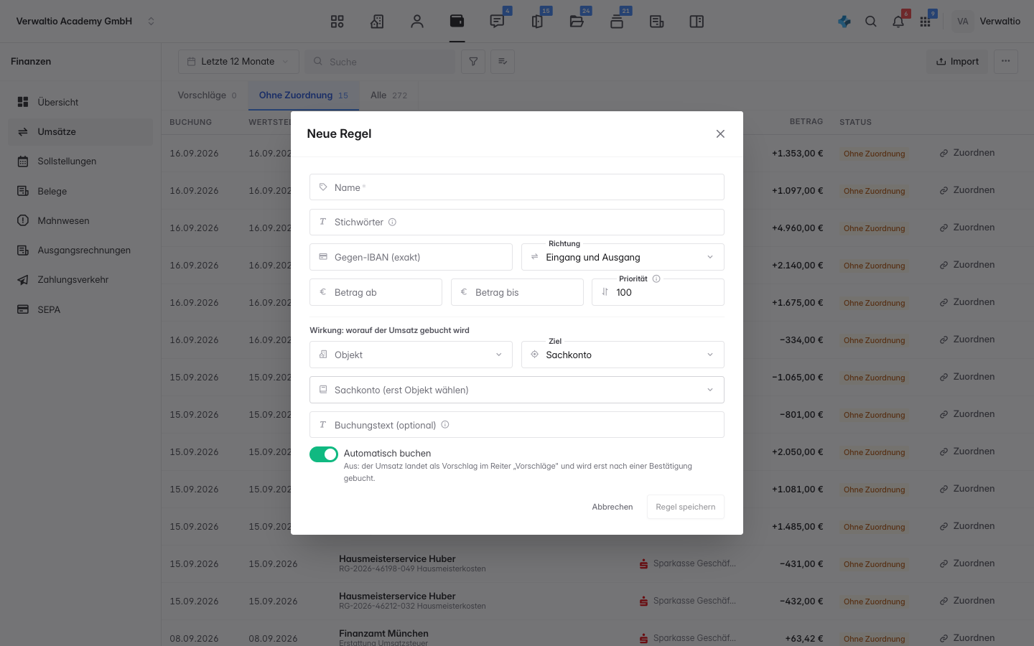Open the buildings icon in top navigation
The image size is (1034, 646).
pyautogui.click(x=377, y=22)
